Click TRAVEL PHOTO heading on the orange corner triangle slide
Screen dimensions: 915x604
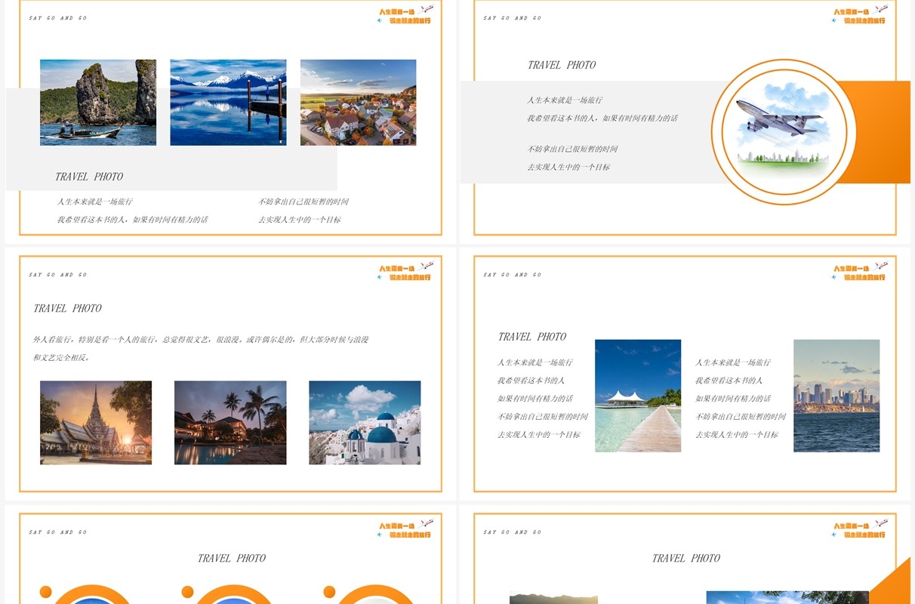(686, 558)
